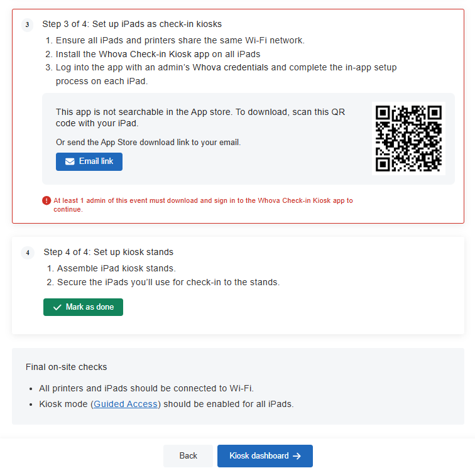Open the Guided Access help link
475x473 pixels.
(126, 404)
